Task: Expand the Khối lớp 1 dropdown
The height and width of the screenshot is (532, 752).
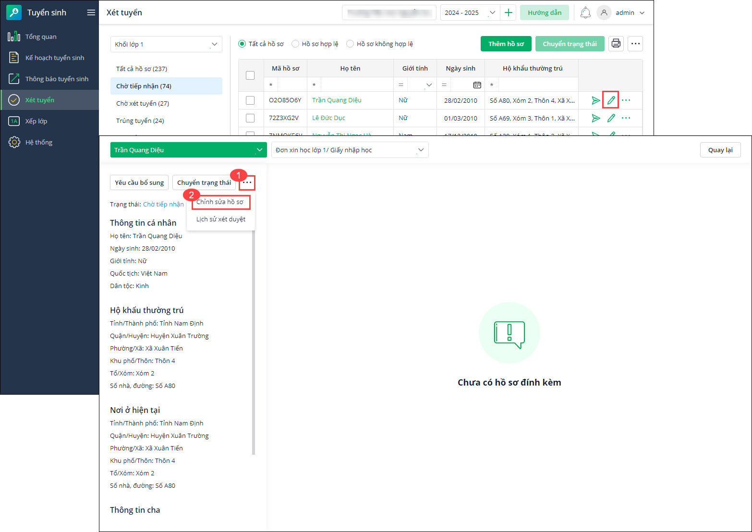Action: tap(166, 44)
